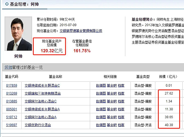This screenshot has width=184, height=137.
Task: Click the 规模（亿元） column header
Action: click(x=169, y=77)
